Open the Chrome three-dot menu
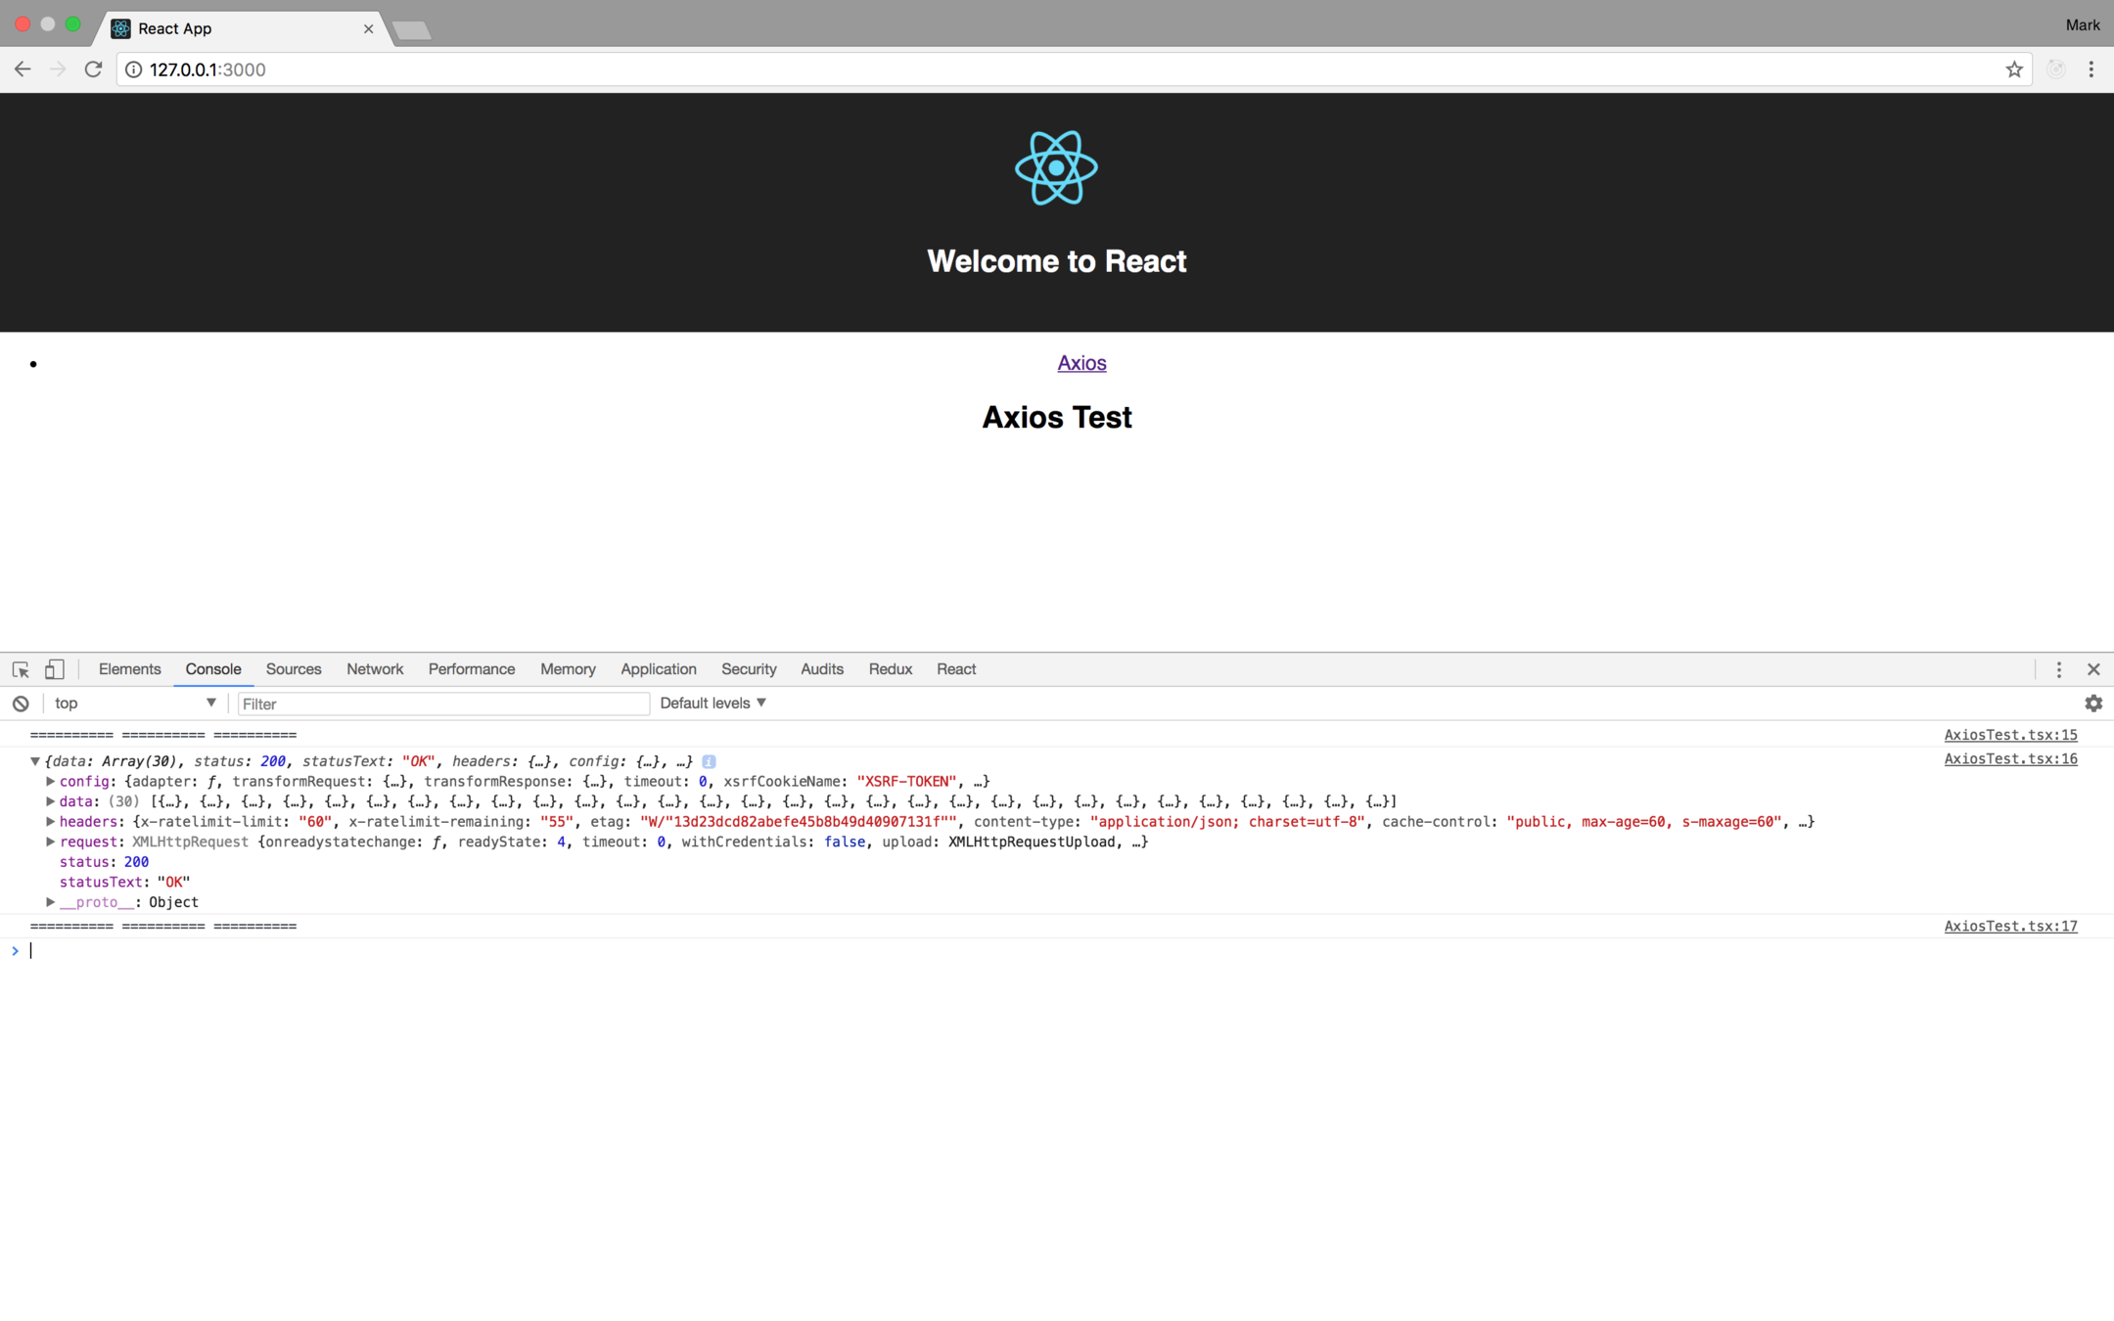Image resolution: width=2114 pixels, height=1321 pixels. [x=2091, y=69]
